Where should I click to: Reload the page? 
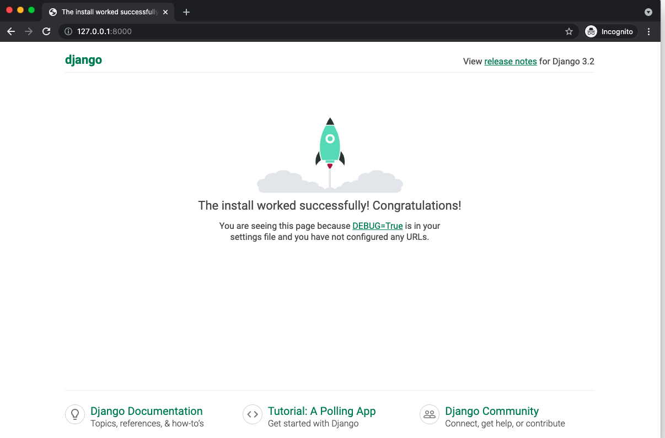pyautogui.click(x=46, y=31)
